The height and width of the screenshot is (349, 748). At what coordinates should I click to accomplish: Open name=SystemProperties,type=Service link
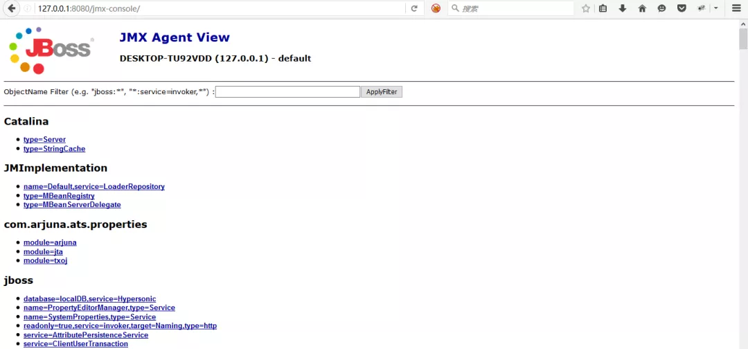point(89,317)
